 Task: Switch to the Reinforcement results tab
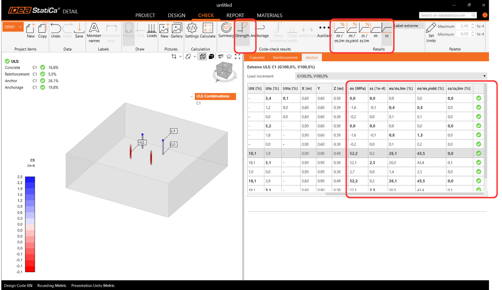(x=285, y=58)
